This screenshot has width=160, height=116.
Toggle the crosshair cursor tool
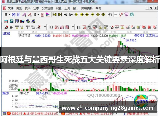coord(116,15)
